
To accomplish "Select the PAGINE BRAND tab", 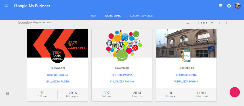I will (113, 16).
